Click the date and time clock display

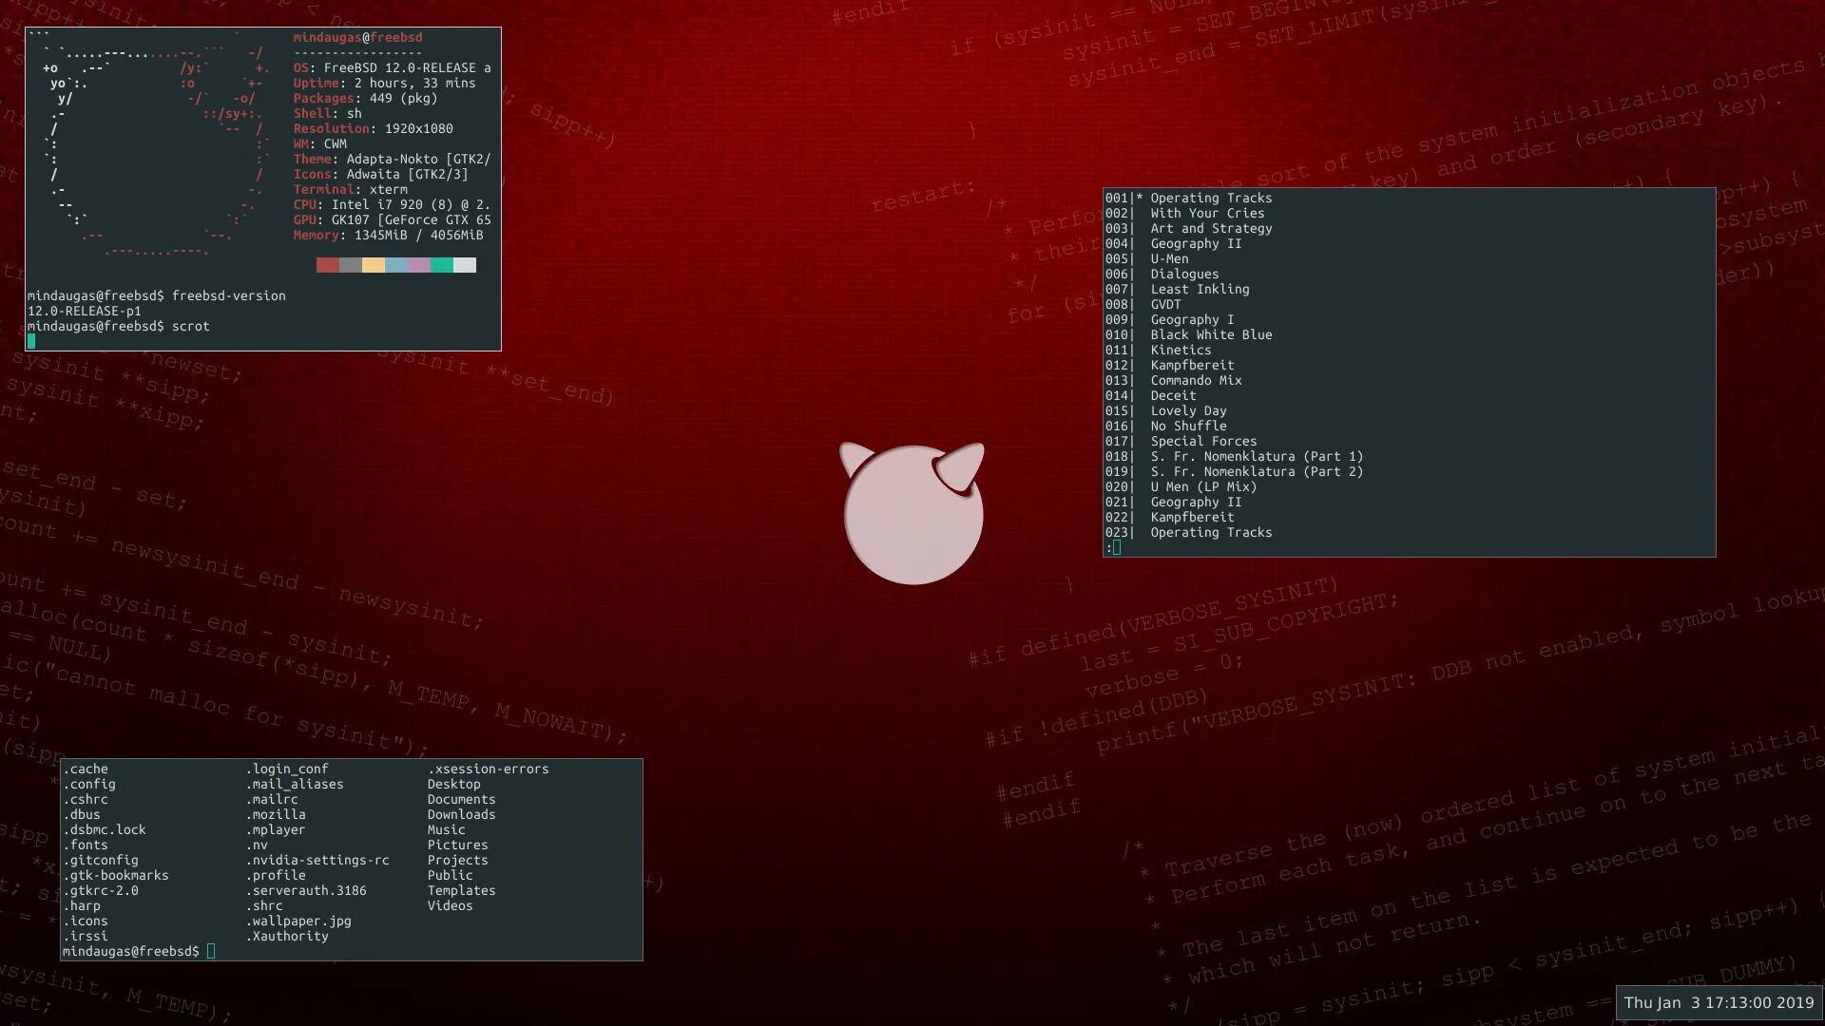pyautogui.click(x=1719, y=1003)
